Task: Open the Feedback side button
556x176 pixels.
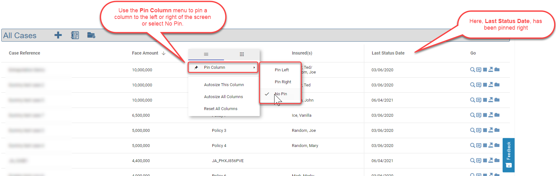Action: coord(508,155)
